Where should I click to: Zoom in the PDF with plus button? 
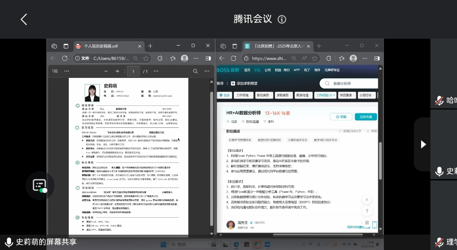(117, 71)
